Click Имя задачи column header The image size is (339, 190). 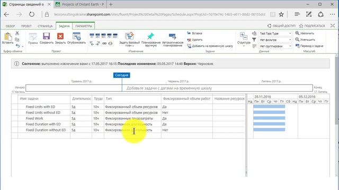pyautogui.click(x=29, y=99)
